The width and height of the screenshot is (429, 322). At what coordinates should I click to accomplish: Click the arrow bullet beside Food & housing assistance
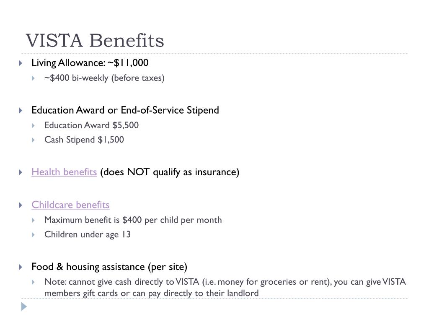pos(21,267)
